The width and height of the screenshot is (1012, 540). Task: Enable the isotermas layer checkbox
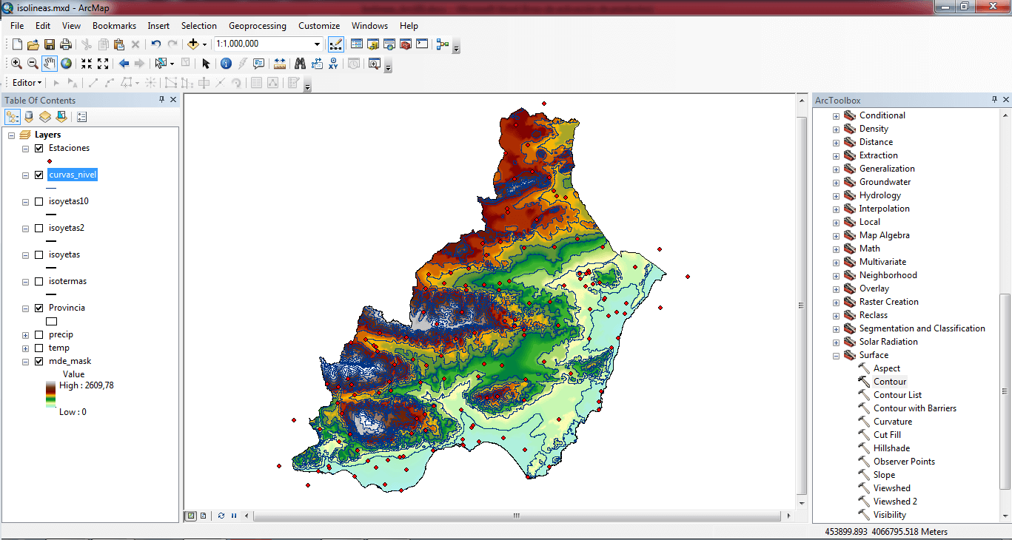(x=39, y=281)
